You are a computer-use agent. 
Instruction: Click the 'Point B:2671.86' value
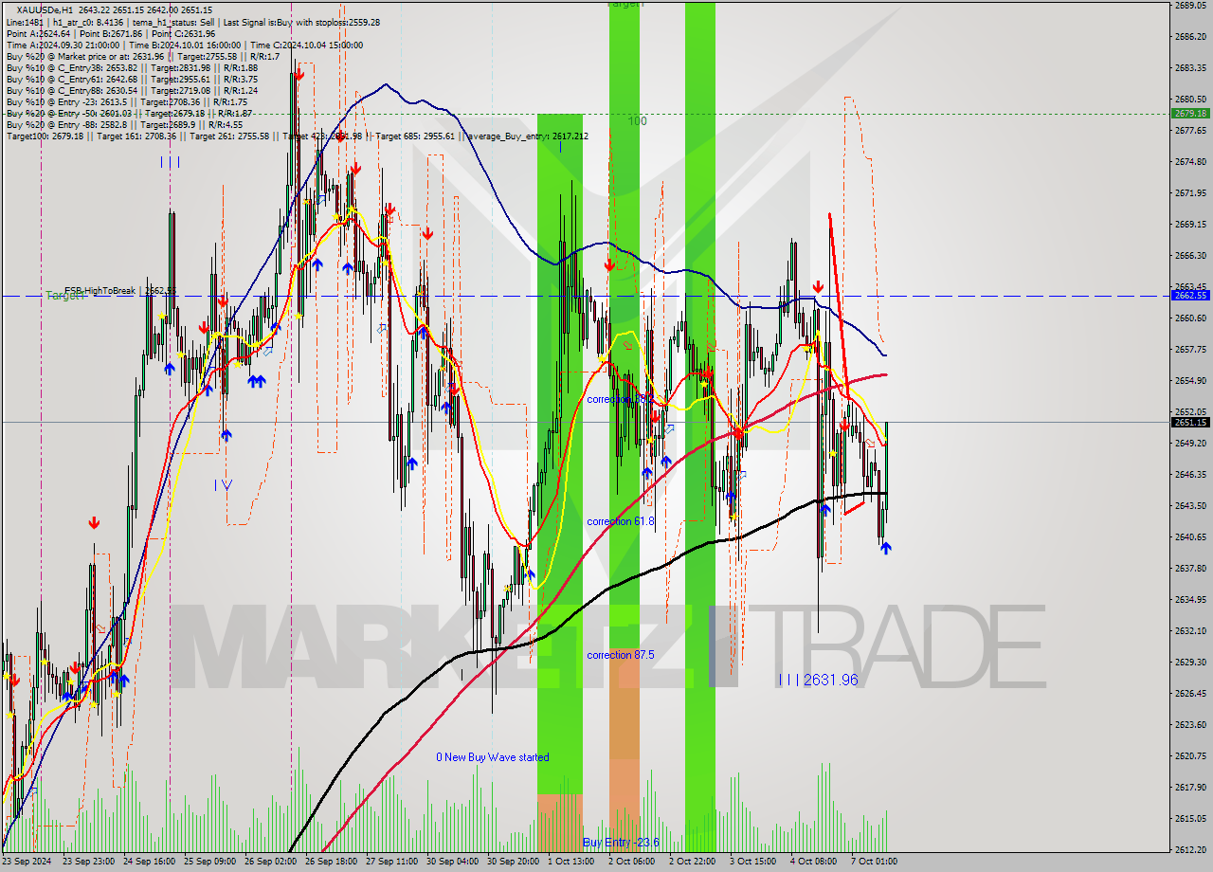[110, 34]
